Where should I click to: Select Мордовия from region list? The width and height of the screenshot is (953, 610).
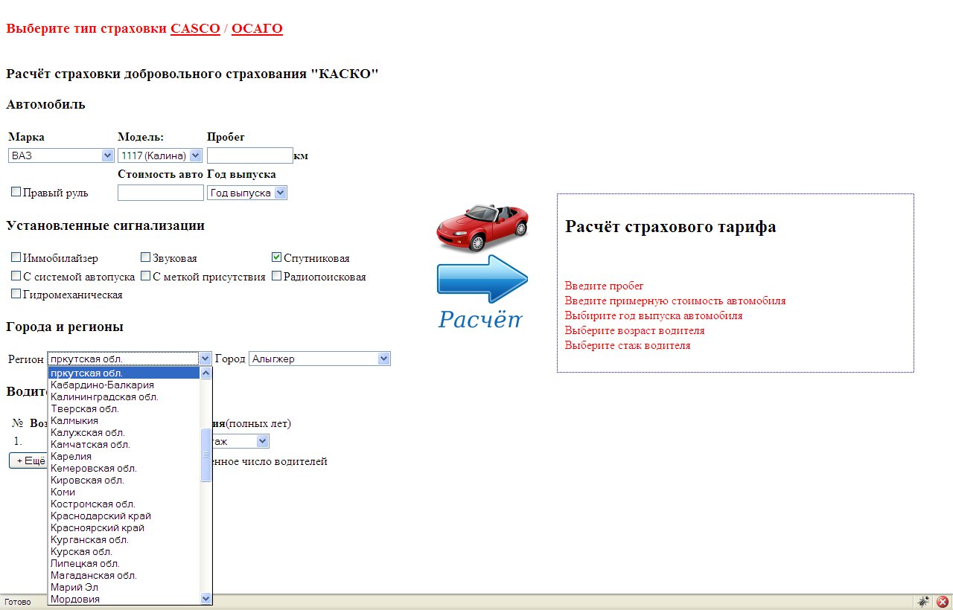tap(124, 599)
